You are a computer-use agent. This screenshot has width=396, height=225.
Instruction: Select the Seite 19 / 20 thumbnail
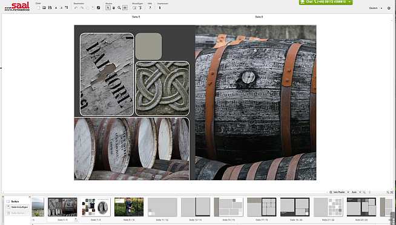pos(295,207)
